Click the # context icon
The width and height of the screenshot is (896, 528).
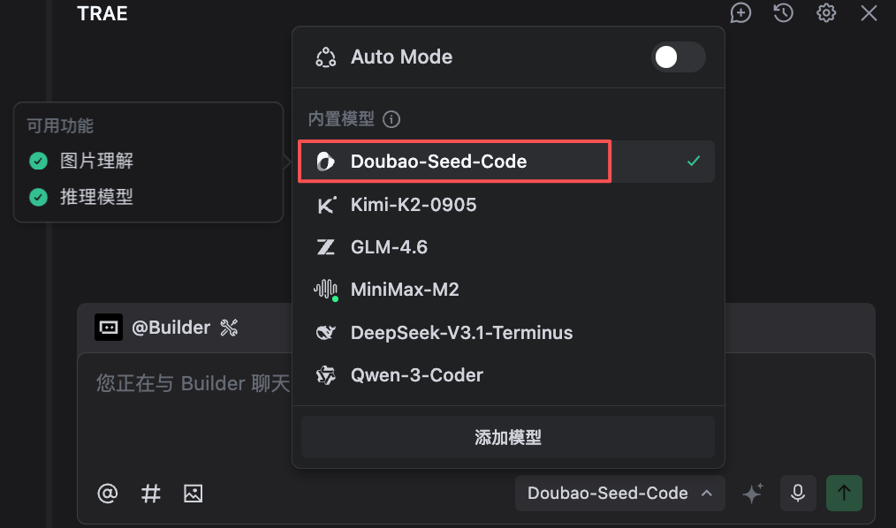coord(150,494)
